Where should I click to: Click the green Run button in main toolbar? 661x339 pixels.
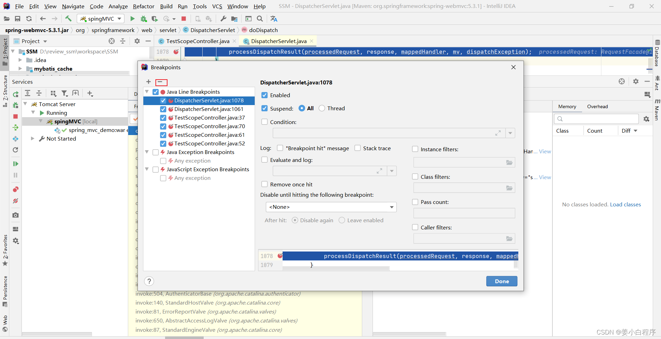tap(132, 19)
